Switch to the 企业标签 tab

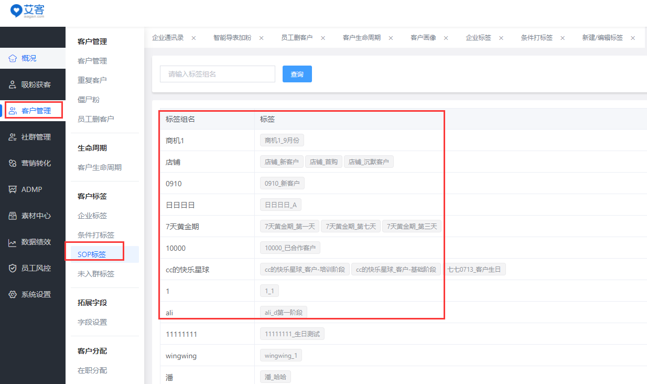point(478,38)
